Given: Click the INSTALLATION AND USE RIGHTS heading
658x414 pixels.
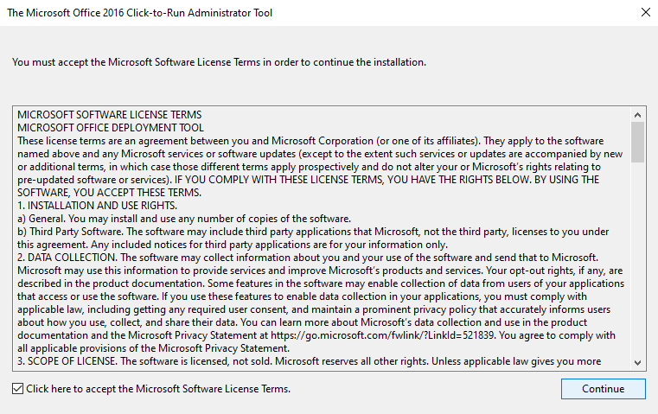Looking at the screenshot, I should pos(98,206).
